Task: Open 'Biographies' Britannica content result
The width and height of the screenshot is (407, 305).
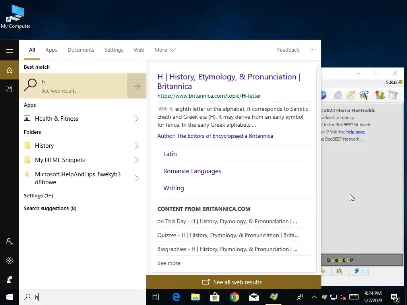Action: pyautogui.click(x=227, y=249)
